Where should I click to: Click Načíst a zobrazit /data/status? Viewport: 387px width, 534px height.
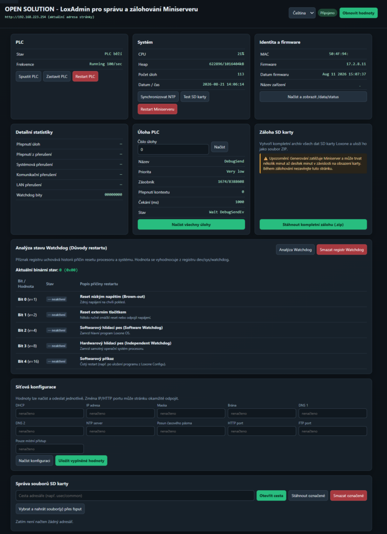click(313, 96)
